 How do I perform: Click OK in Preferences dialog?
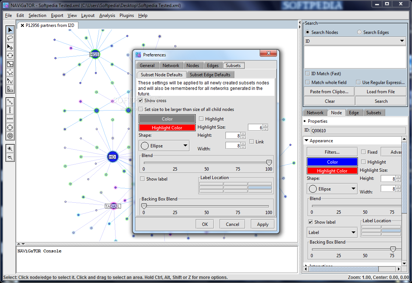tap(205, 224)
